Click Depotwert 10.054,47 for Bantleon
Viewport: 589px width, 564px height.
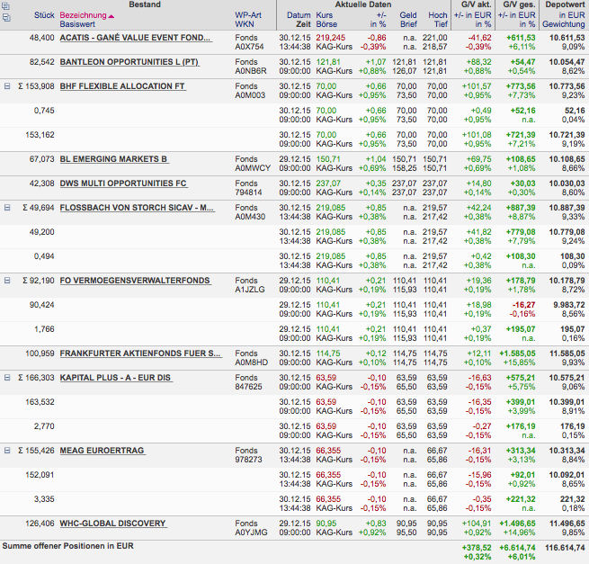[567, 62]
